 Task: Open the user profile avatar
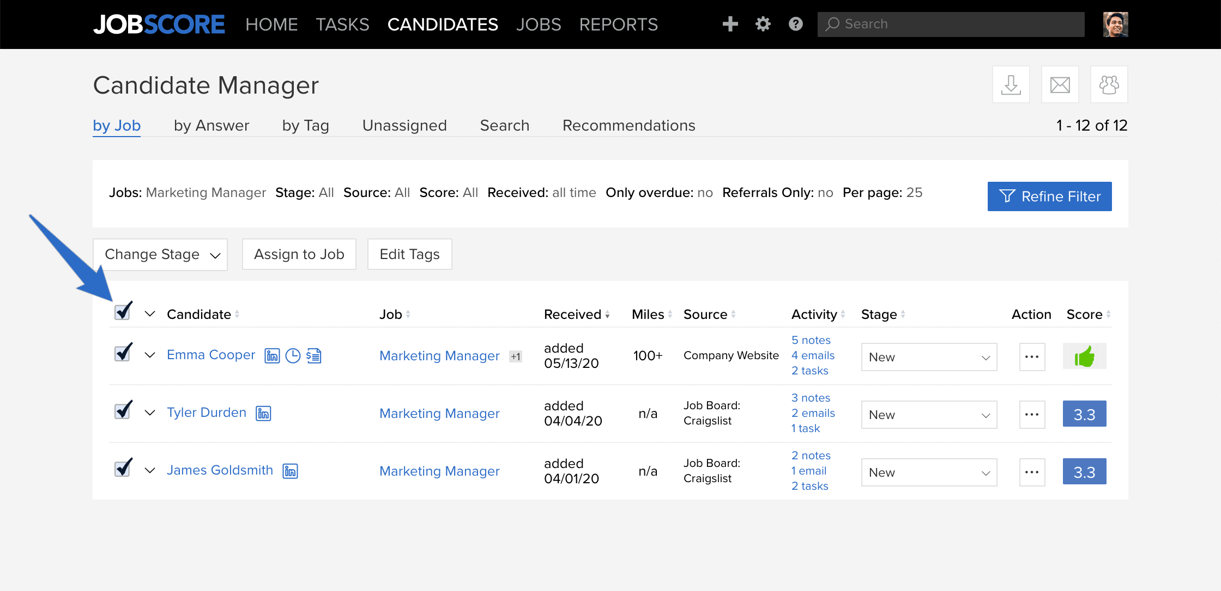1115,24
